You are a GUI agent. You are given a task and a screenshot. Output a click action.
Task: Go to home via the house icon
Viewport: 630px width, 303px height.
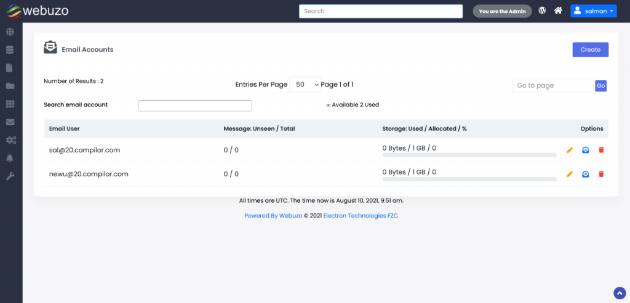coord(558,10)
